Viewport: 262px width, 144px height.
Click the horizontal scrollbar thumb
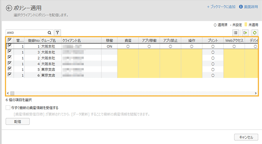(x=13, y=93)
